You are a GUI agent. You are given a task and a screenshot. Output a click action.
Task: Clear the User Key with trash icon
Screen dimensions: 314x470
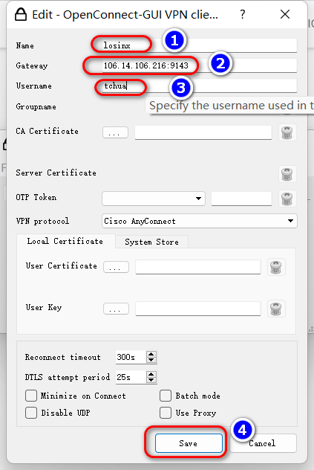point(275,309)
